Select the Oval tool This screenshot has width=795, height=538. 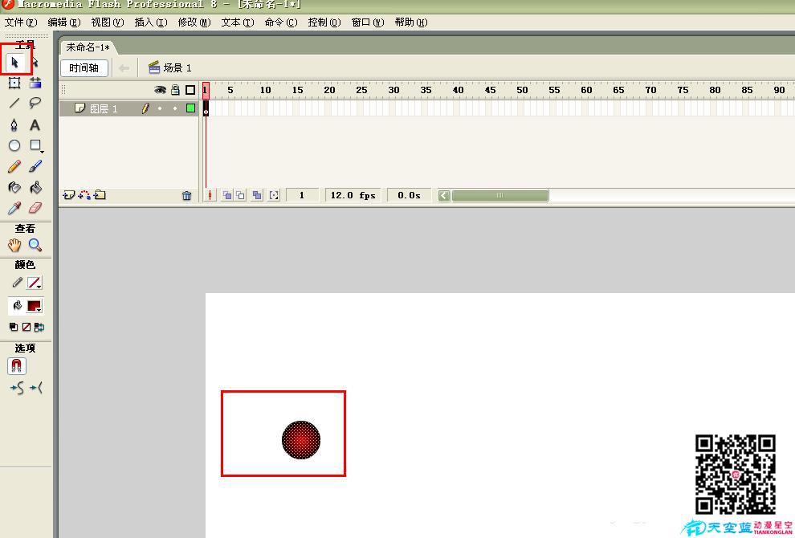point(14,145)
